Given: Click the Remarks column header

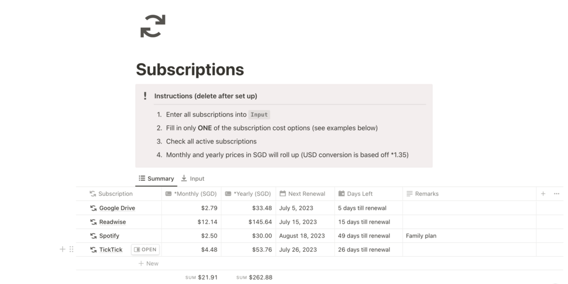Looking at the screenshot, I should pyautogui.click(x=426, y=194).
